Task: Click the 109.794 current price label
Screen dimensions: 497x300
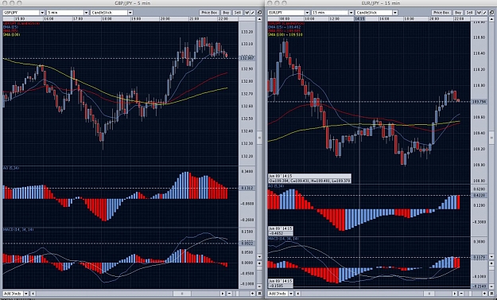Action: pos(480,102)
